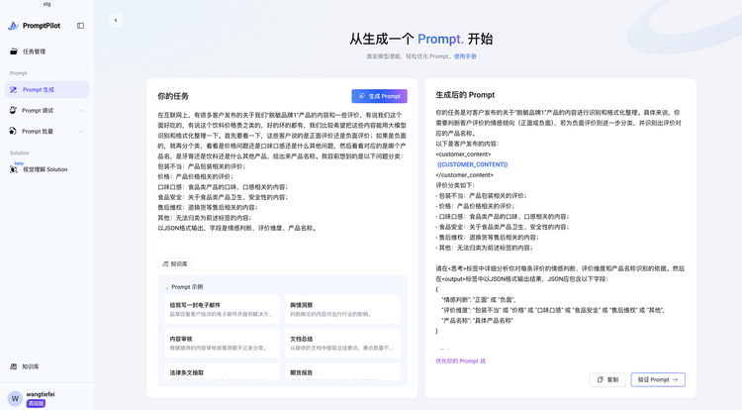Select the 法律条文抽取 example card
The image size is (742, 410).
pyautogui.click(x=222, y=371)
